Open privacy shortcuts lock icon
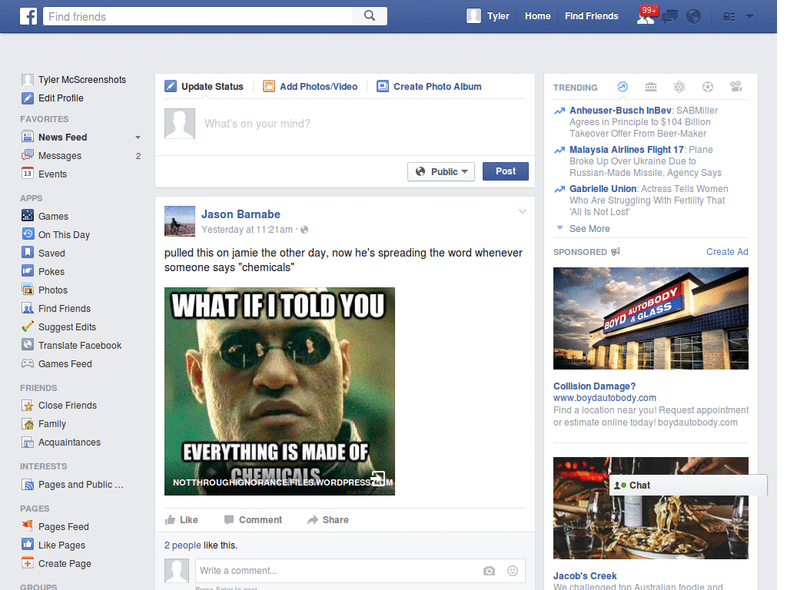787x590 pixels. tap(729, 17)
